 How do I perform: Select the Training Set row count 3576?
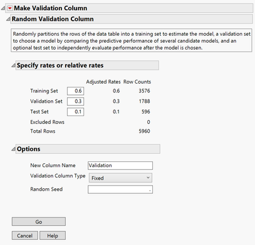[144, 91]
